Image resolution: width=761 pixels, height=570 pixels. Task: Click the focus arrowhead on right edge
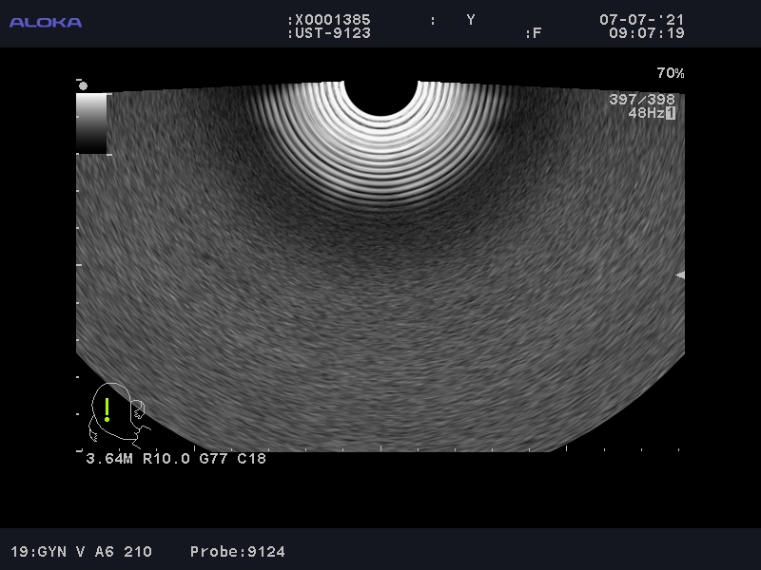[x=679, y=275]
